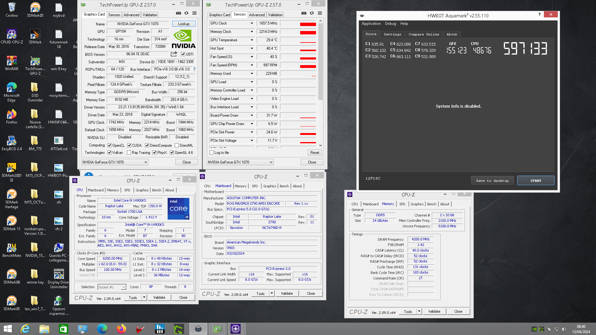Click the START button in Aquamark
The width and height of the screenshot is (596, 335).
pyautogui.click(x=536, y=181)
